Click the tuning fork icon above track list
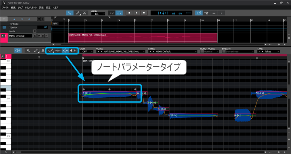Screen dimensions: 291x154 tap(29, 19)
